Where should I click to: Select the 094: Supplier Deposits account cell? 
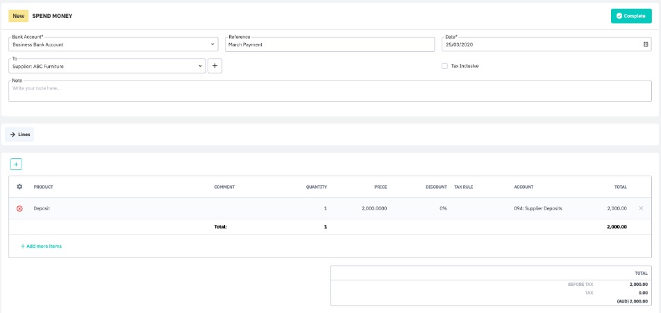click(x=538, y=208)
